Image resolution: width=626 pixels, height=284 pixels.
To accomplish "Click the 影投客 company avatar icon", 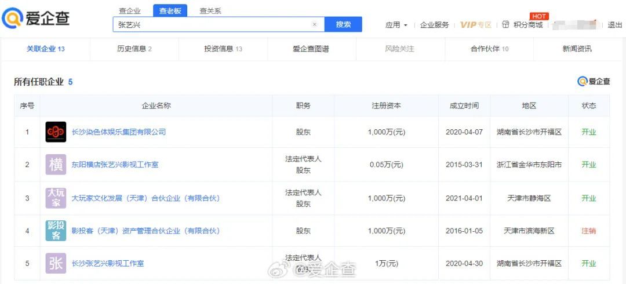I will [56, 231].
